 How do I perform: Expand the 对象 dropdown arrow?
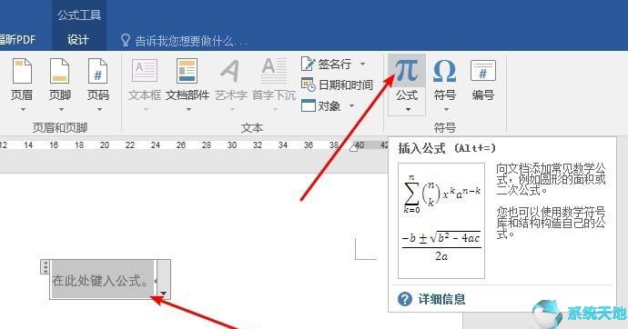[x=351, y=106]
